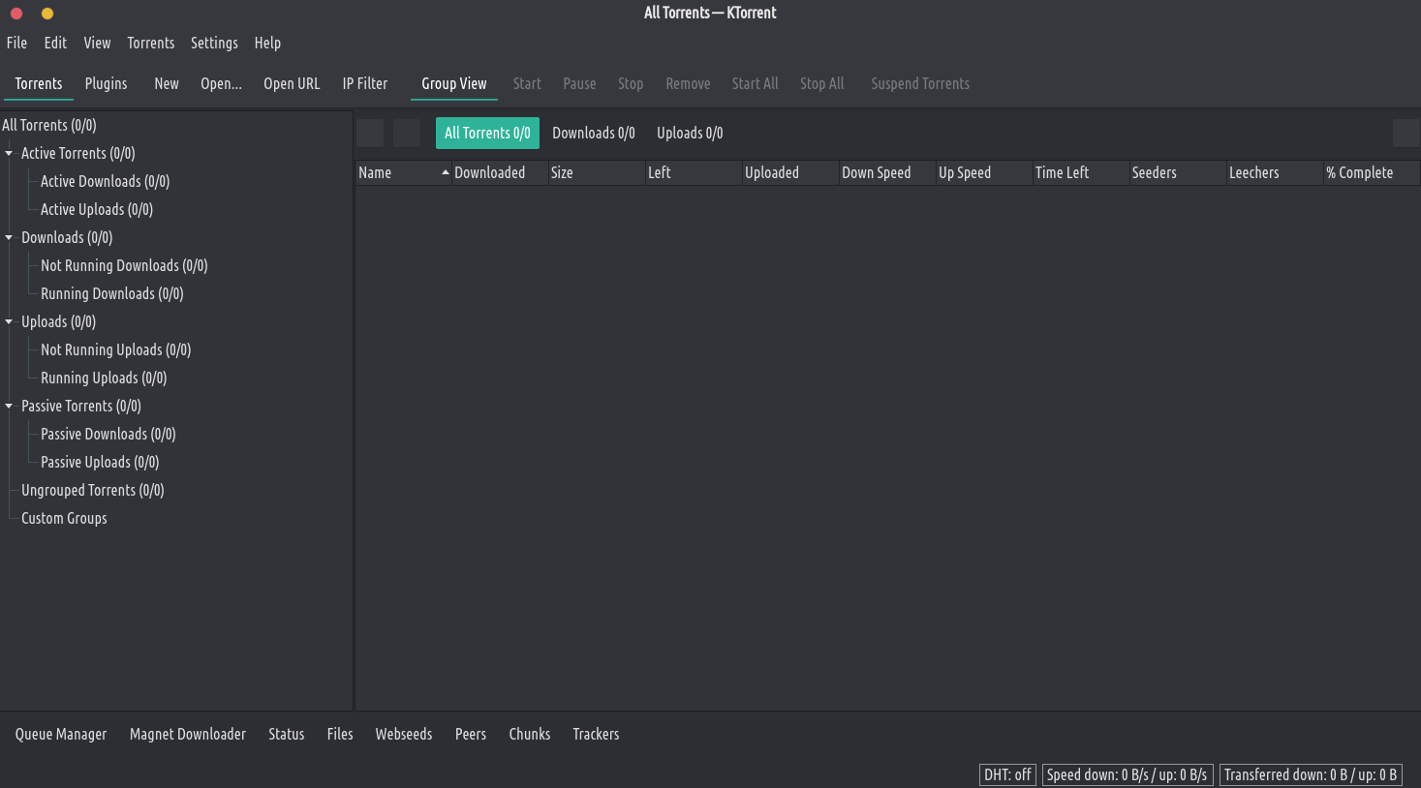The image size is (1421, 788).
Task: Click the Remove toolbar button
Action: tap(688, 83)
